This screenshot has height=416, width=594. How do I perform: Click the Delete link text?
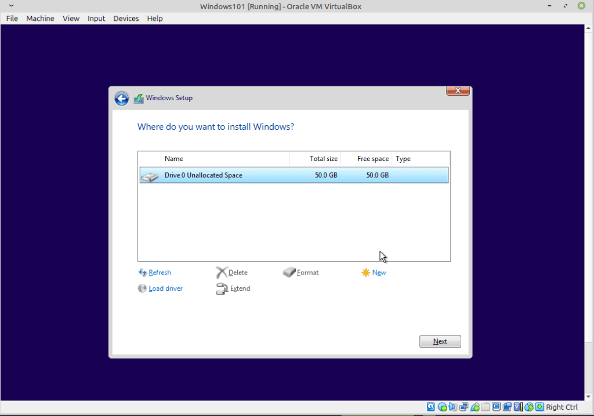238,272
